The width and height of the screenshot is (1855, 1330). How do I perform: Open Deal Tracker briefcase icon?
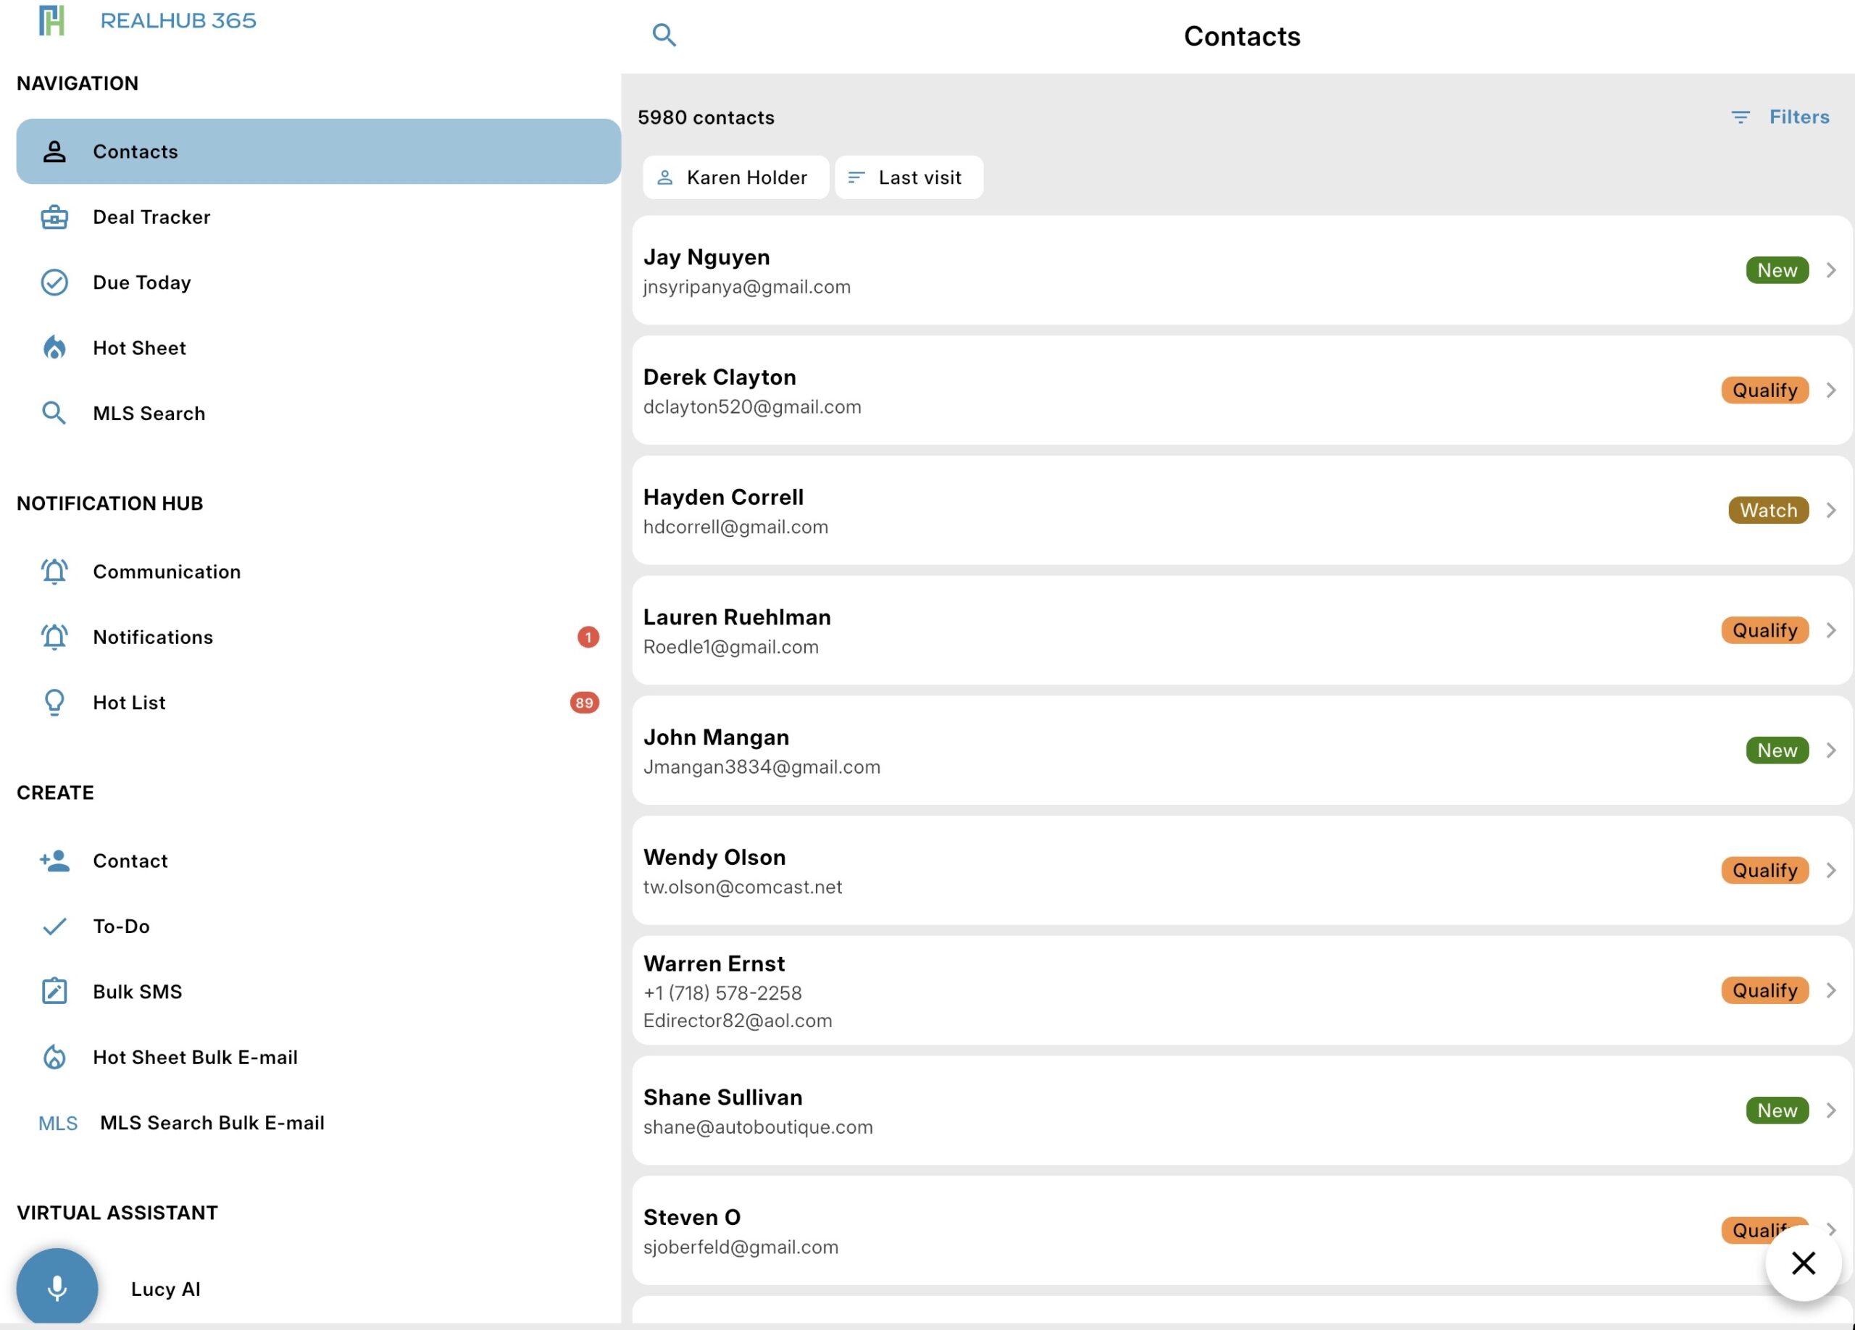coord(54,217)
